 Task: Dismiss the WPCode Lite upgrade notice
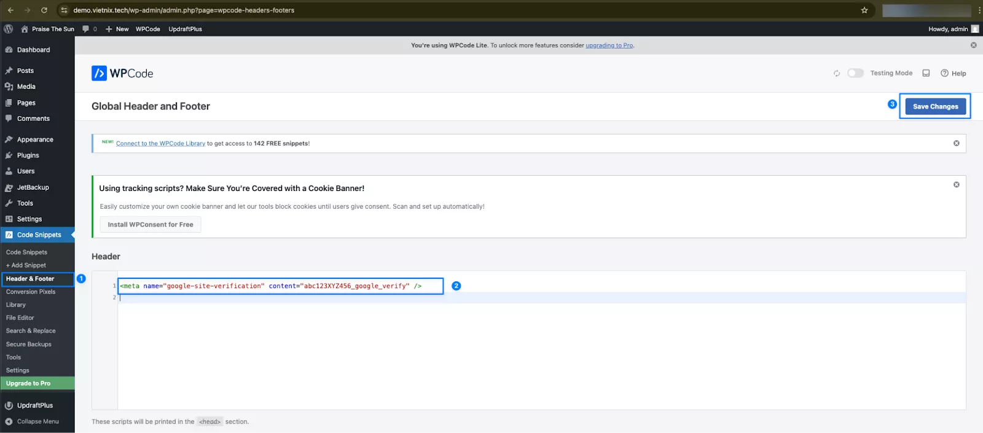pos(973,45)
